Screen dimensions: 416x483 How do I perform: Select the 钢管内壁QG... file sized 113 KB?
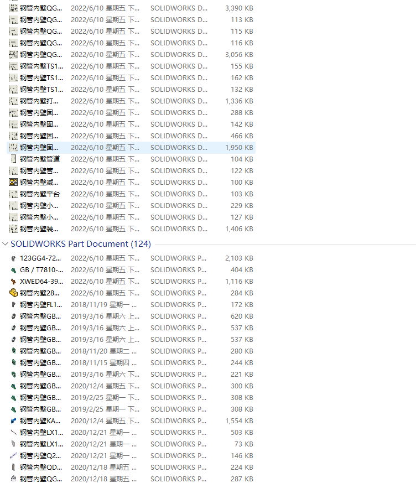(41, 20)
